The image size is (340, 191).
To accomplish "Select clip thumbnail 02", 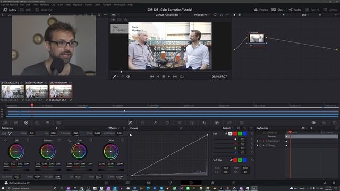I will (x=37, y=91).
